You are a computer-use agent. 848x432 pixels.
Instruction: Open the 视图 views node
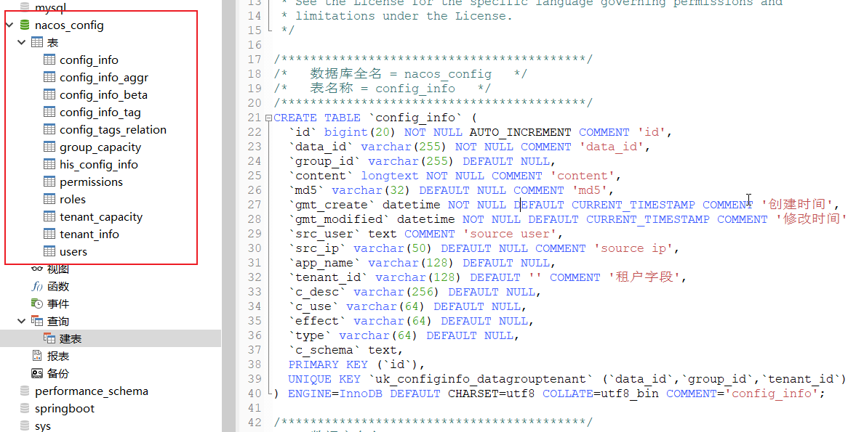58,269
